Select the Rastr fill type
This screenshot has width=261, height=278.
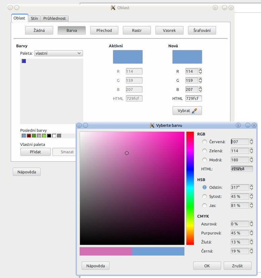coord(137,30)
